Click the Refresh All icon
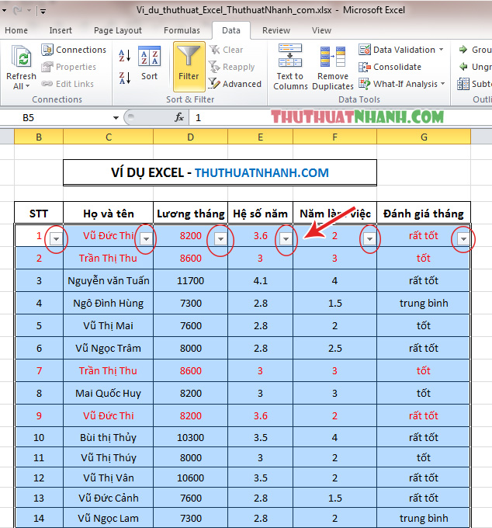The width and height of the screenshot is (492, 528). click(x=21, y=57)
